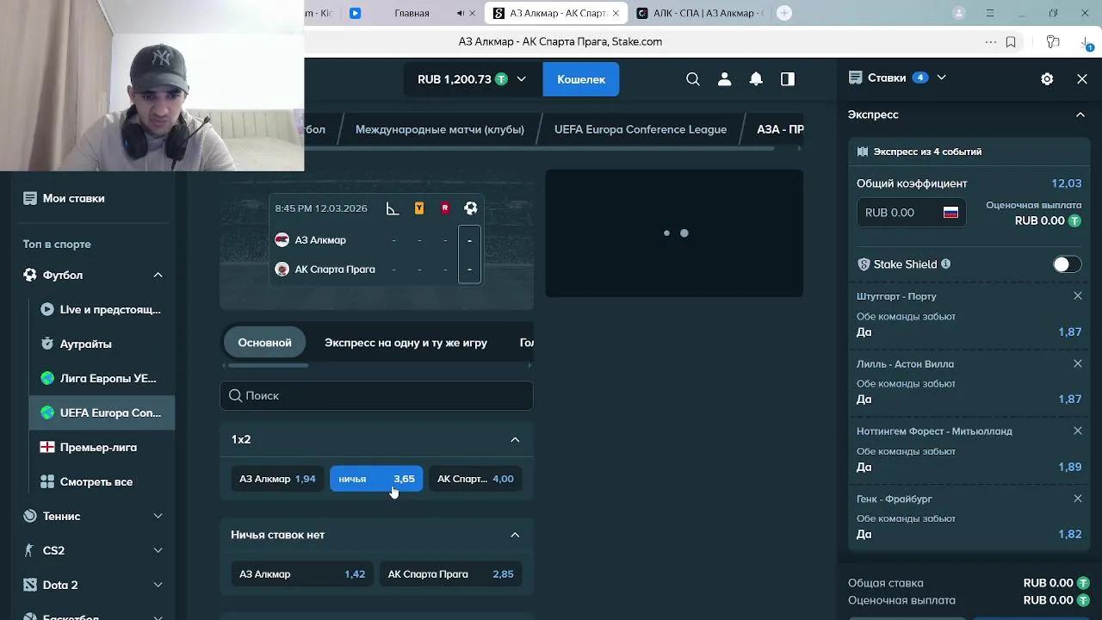Click the Ставки bet slip icon
This screenshot has width=1102, height=620.
[x=855, y=77]
